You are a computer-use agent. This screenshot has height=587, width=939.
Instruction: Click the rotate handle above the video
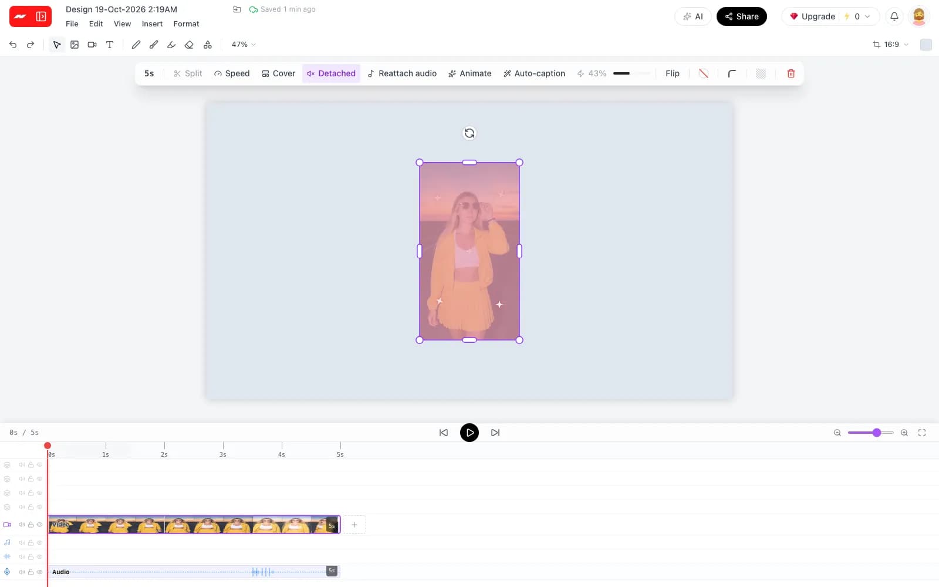pos(469,133)
